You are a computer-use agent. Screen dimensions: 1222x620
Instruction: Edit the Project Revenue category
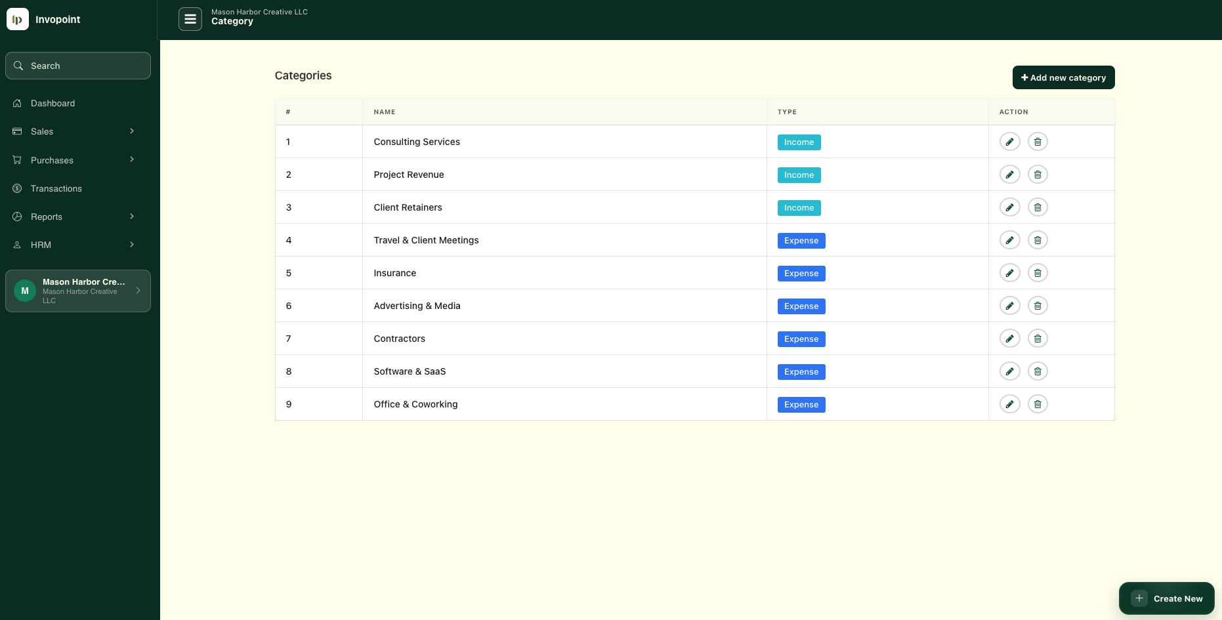(x=1009, y=175)
